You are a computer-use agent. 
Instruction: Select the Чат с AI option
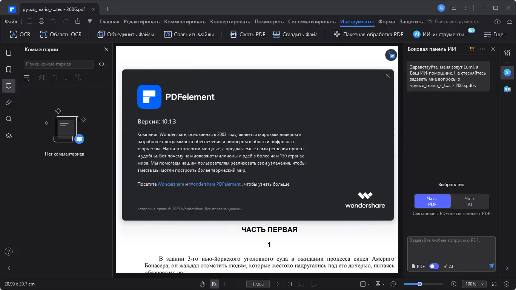pyautogui.click(x=470, y=201)
